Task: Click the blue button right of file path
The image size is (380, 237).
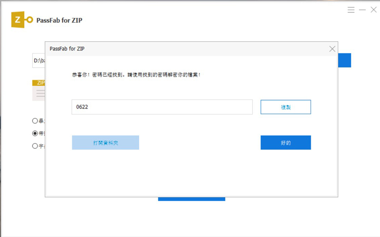Action: tap(344, 61)
